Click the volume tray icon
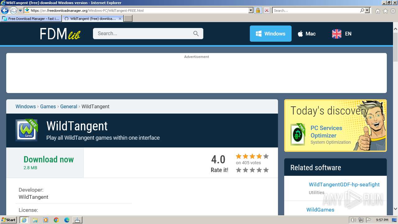This screenshot has height=224, width=398. pos(353,220)
